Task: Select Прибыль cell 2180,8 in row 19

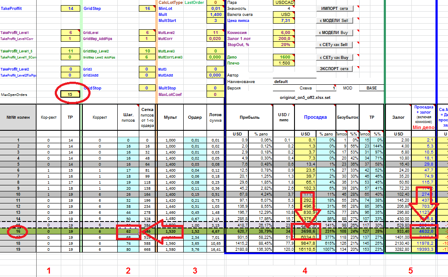Action: click(237, 249)
